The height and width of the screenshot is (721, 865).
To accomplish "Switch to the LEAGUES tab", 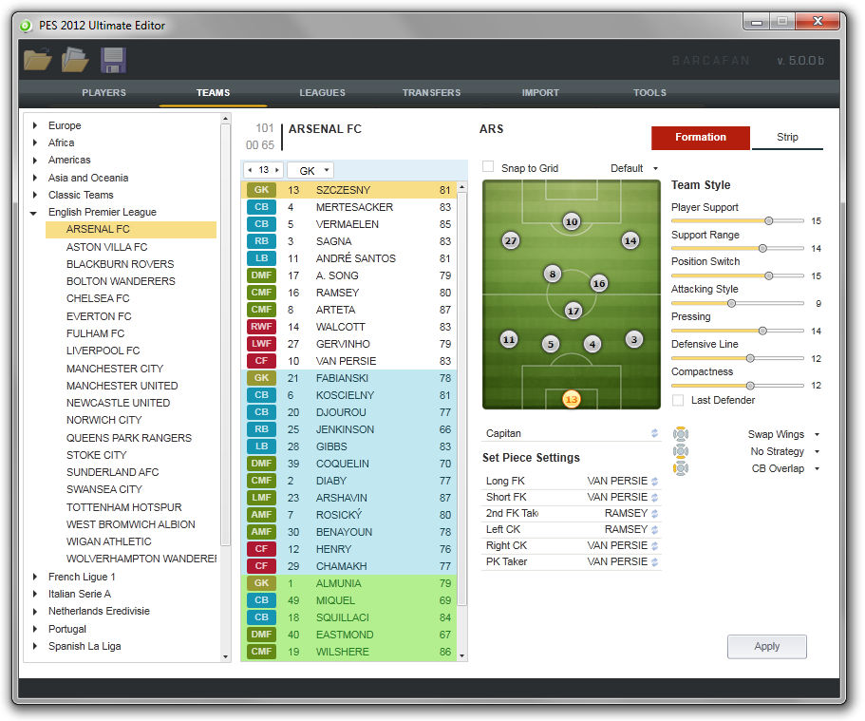I will click(x=322, y=93).
